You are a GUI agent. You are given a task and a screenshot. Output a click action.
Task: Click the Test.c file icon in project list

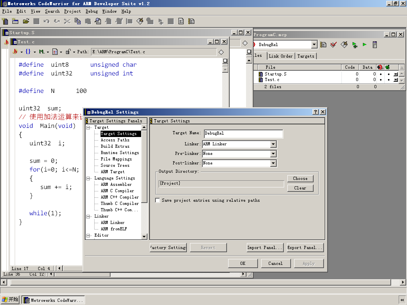261,80
